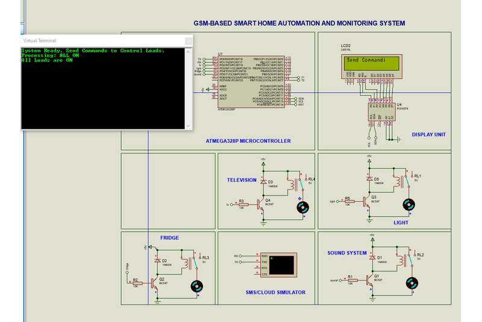Select resistor R3 10k

[243, 205]
